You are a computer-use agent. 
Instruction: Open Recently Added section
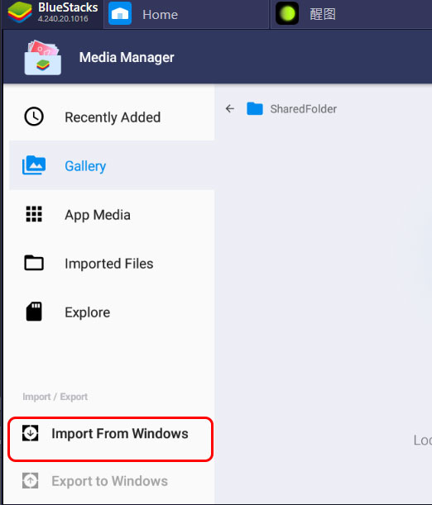coord(112,117)
